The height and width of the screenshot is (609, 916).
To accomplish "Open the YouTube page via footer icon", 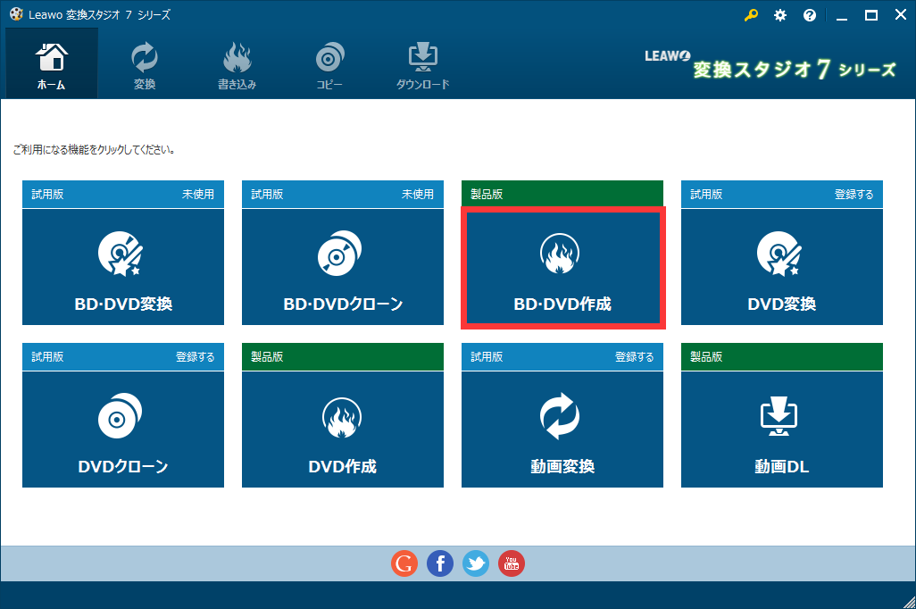I will [511, 563].
